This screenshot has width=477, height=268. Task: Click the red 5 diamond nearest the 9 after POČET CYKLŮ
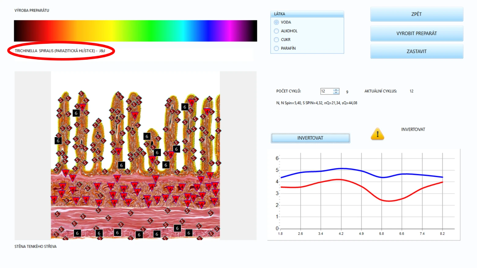point(218,119)
